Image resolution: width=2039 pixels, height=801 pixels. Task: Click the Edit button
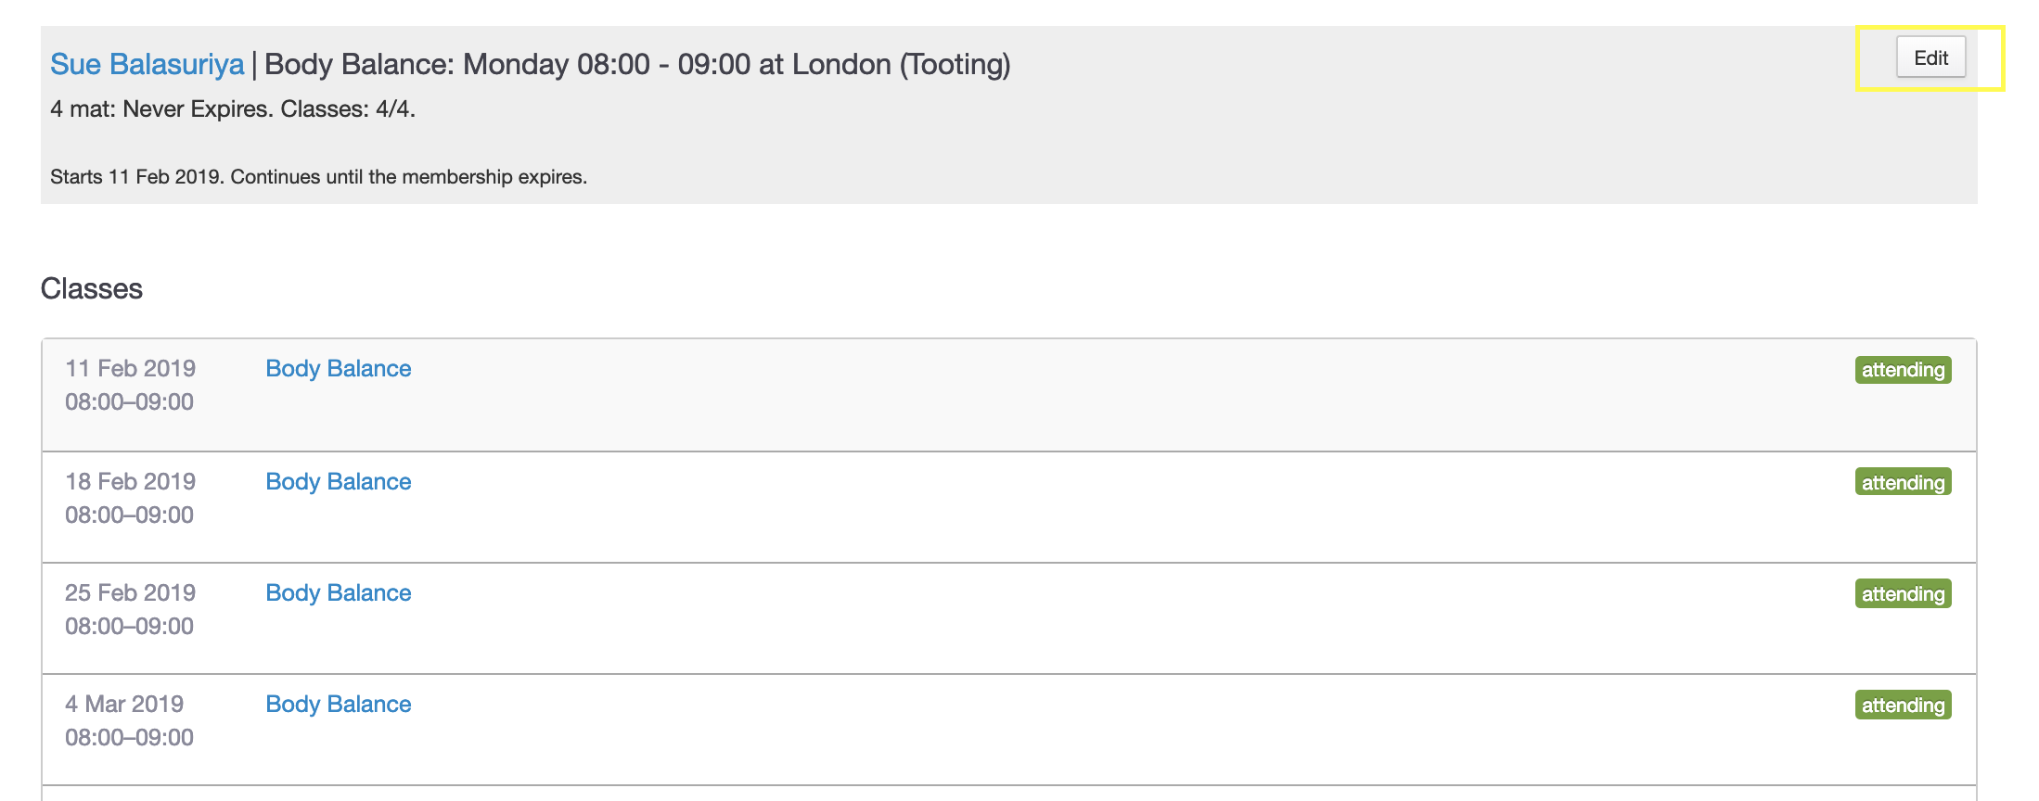(x=1930, y=57)
